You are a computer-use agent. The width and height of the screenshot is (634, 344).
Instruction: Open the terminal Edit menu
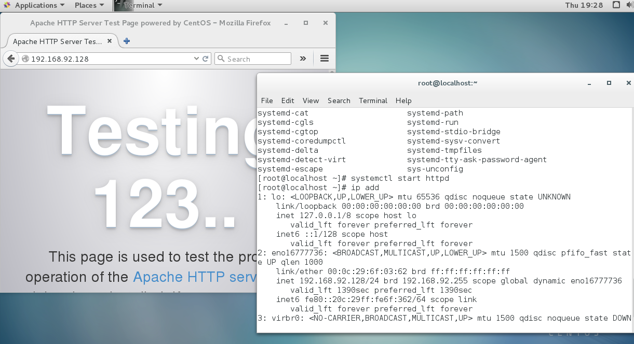coord(288,101)
